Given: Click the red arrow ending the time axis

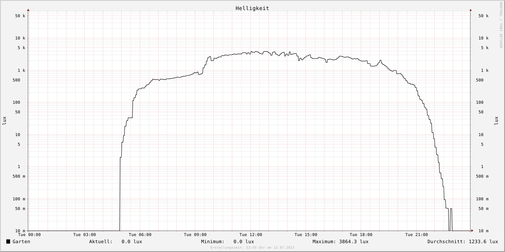Looking at the screenshot, I should tap(472, 231).
